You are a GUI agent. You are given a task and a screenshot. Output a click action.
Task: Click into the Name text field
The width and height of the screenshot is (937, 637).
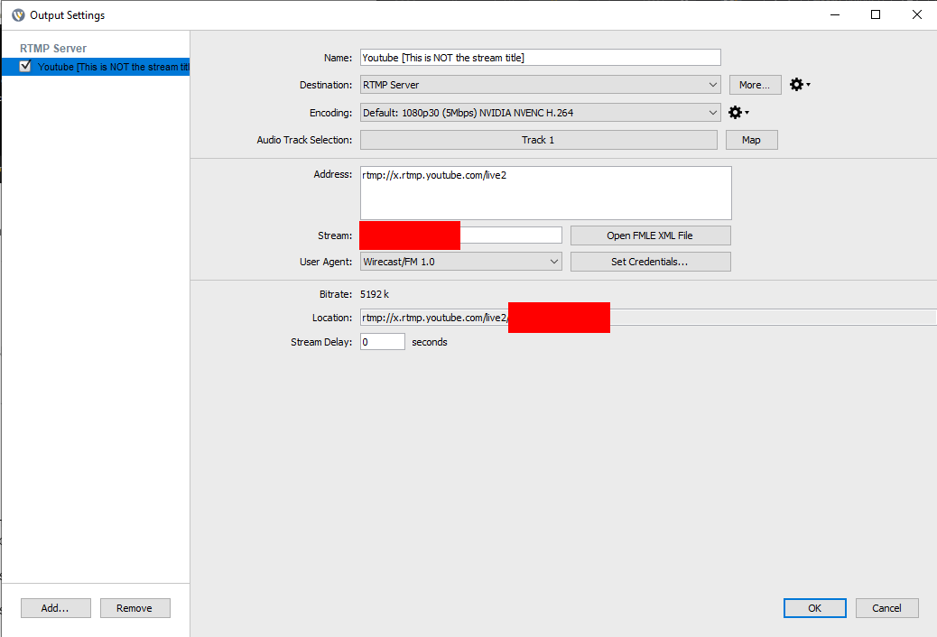click(540, 58)
